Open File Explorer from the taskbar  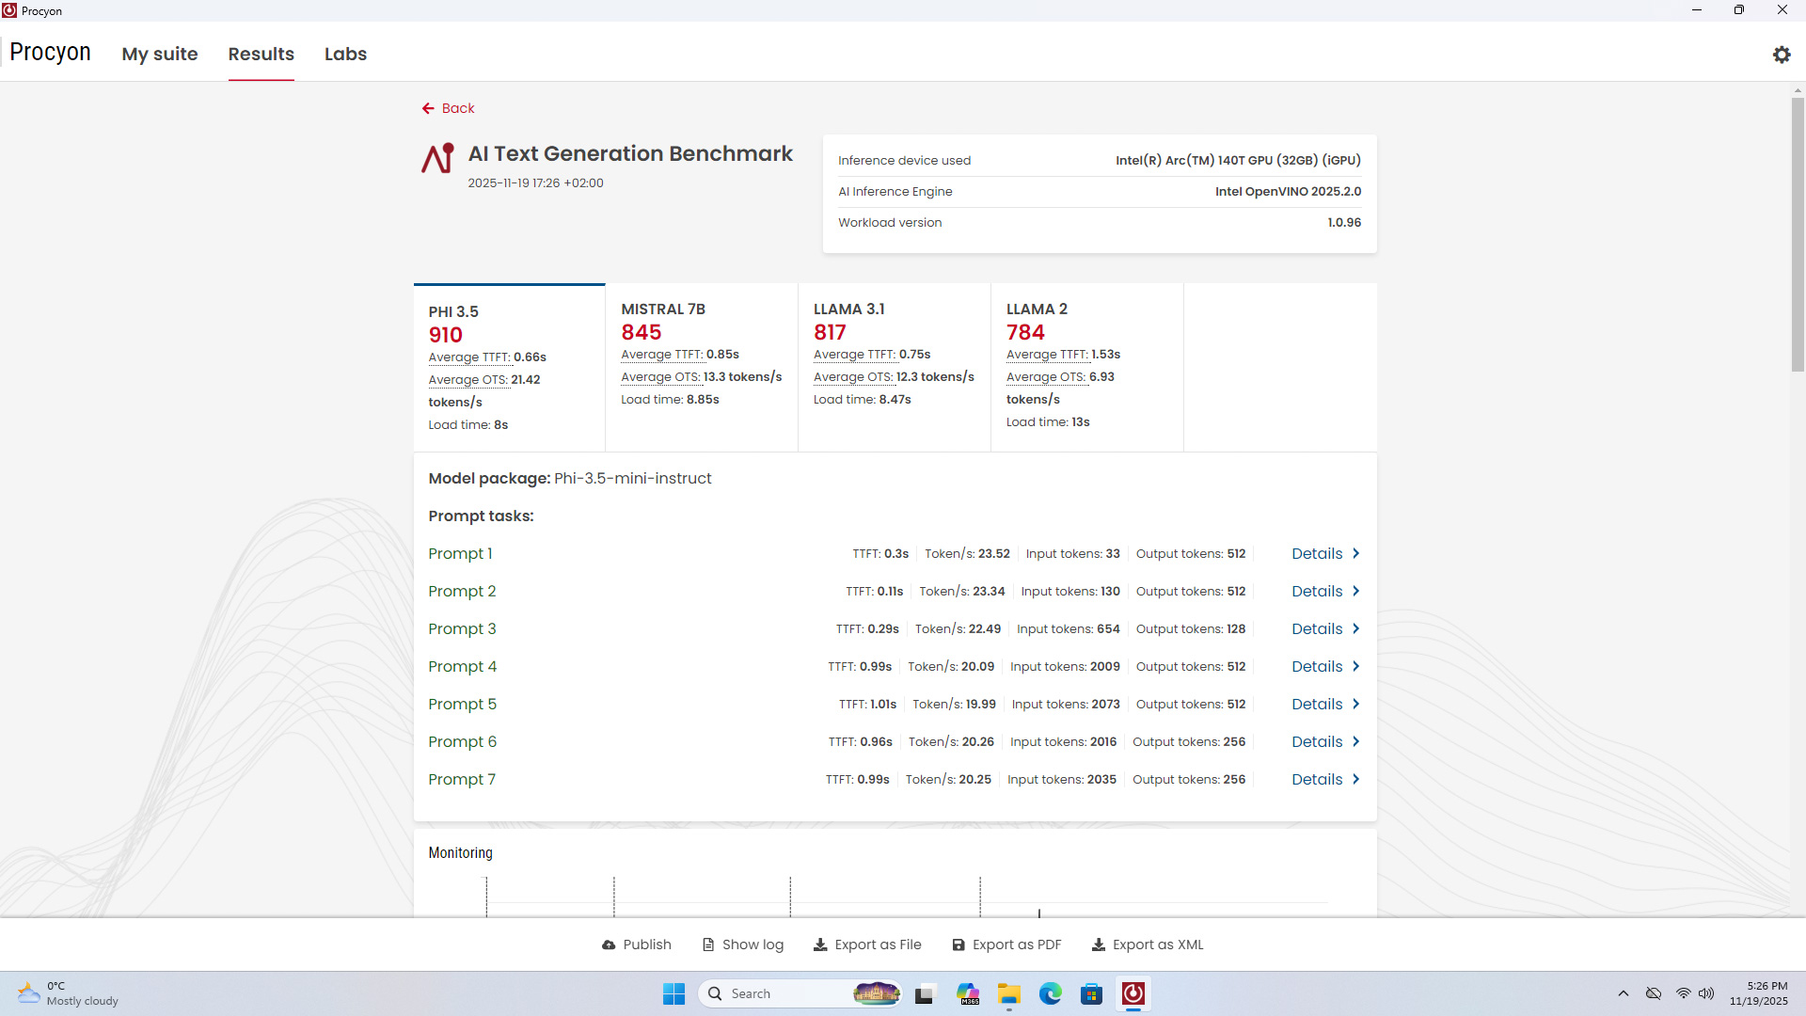tap(1009, 993)
